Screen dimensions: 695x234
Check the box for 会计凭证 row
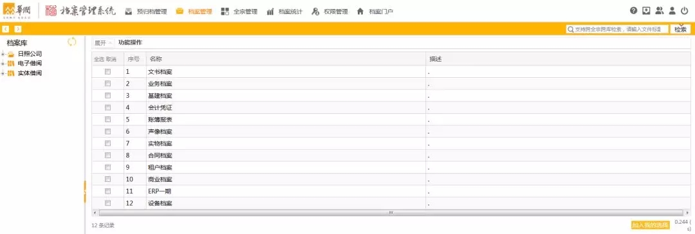point(107,107)
